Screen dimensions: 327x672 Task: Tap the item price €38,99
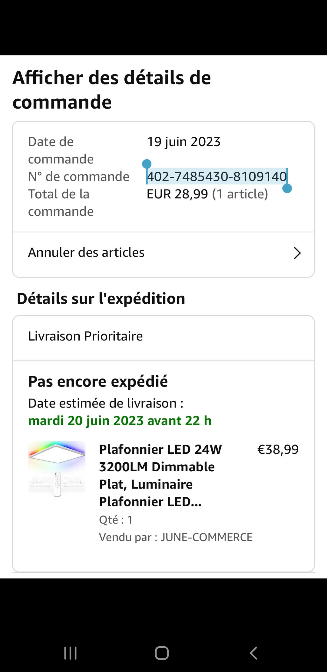click(278, 450)
